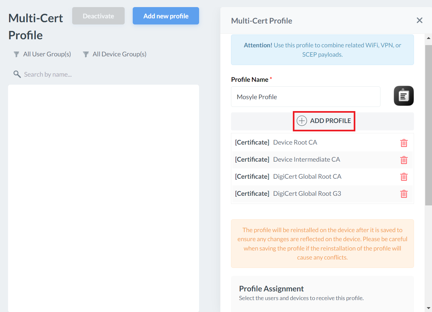Click the search magnifier icon
This screenshot has width=432, height=312.
[x=17, y=74]
